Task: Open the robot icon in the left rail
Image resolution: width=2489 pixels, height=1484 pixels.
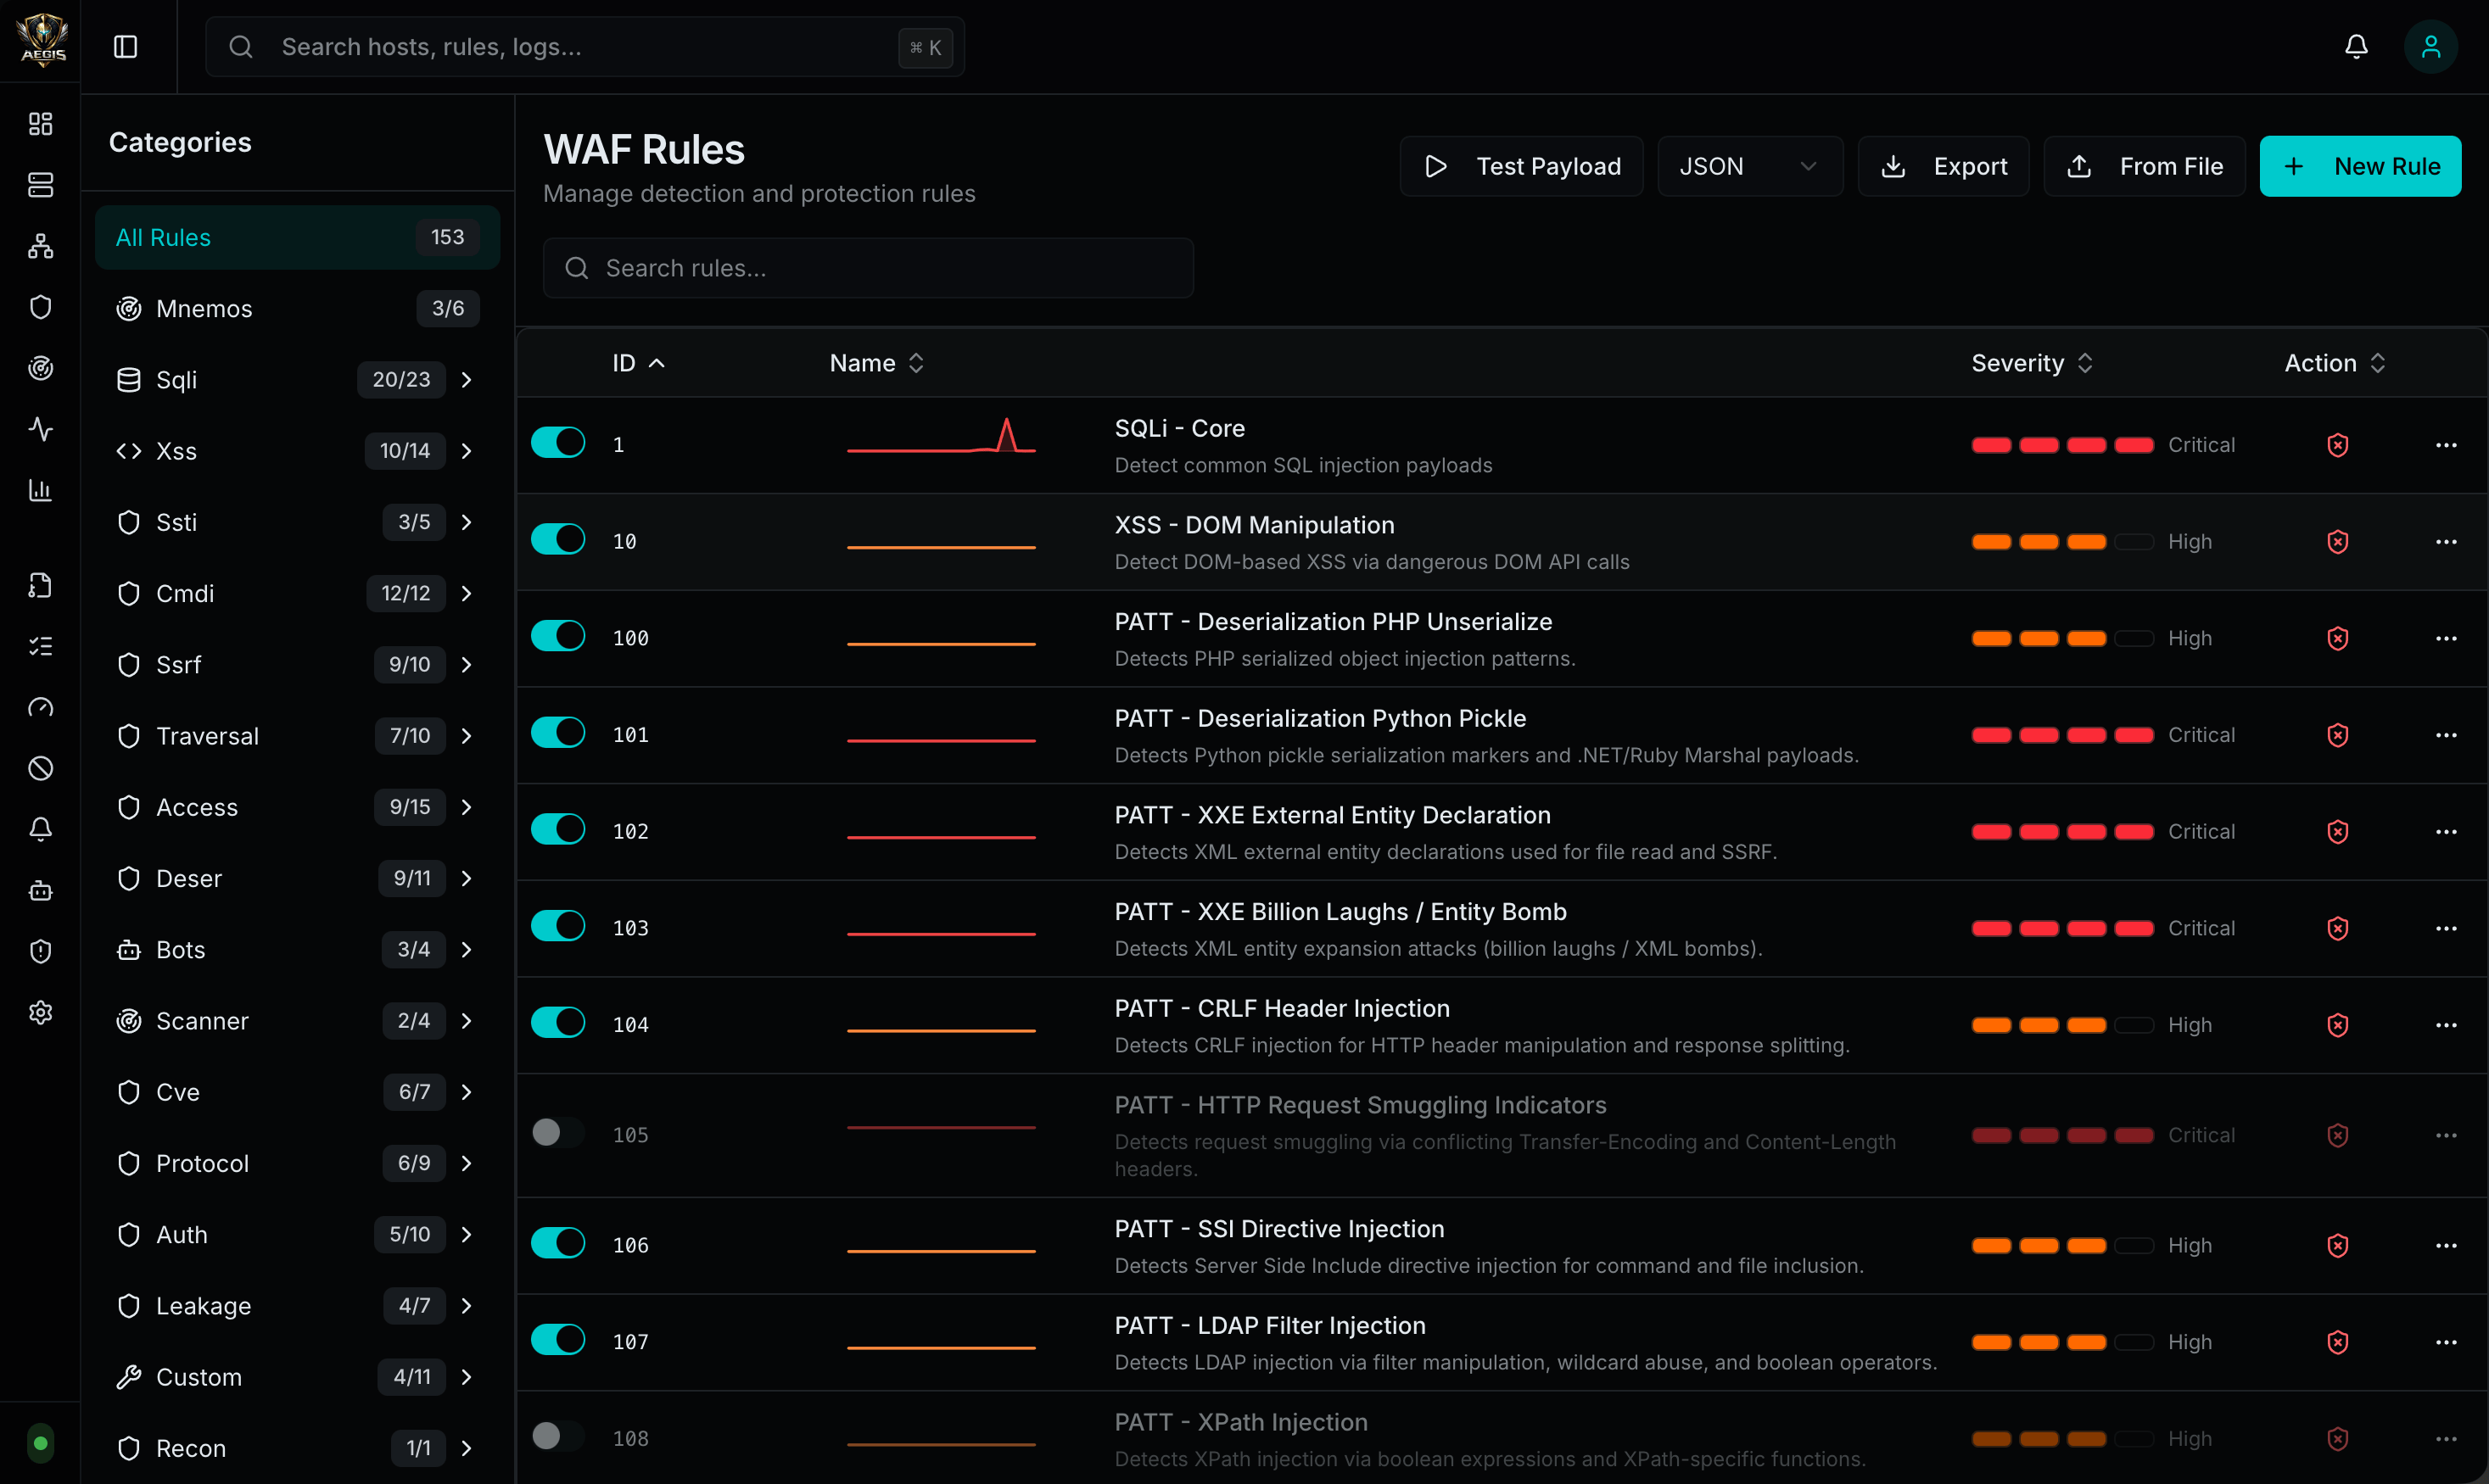Action: tap(40, 890)
